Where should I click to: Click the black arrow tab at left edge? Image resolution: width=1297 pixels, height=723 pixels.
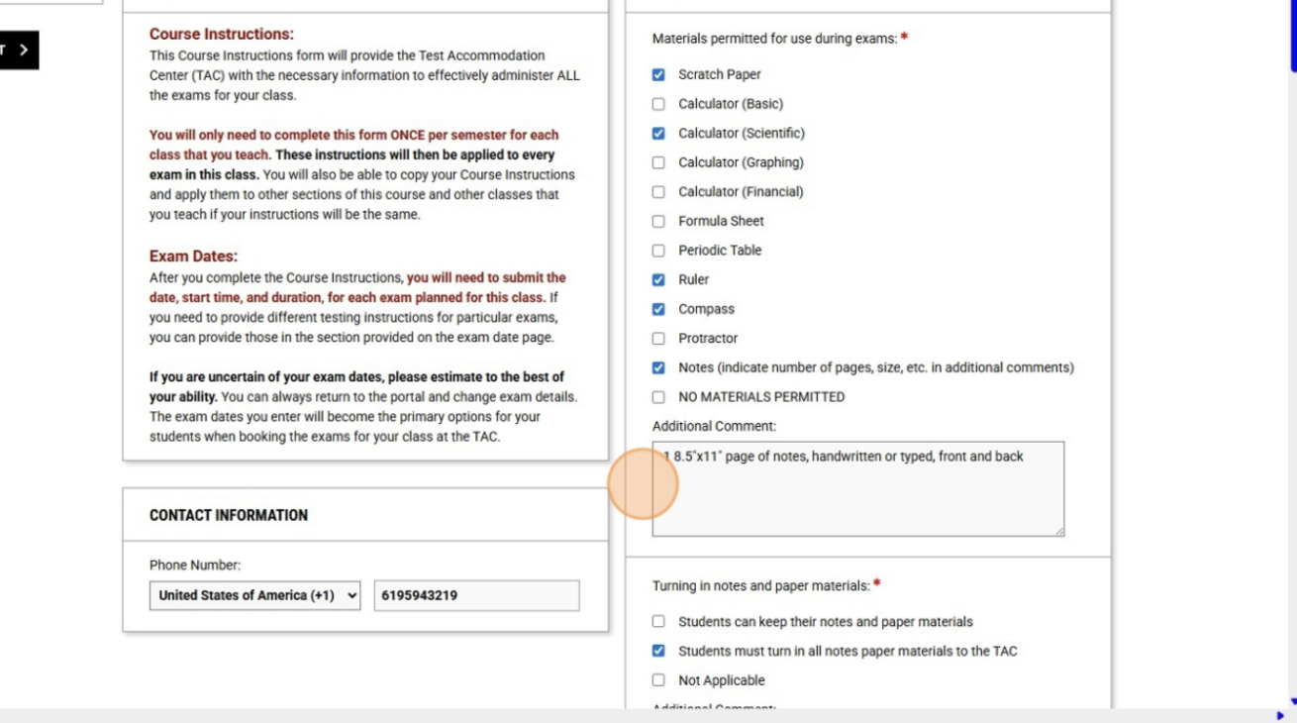pyautogui.click(x=19, y=50)
